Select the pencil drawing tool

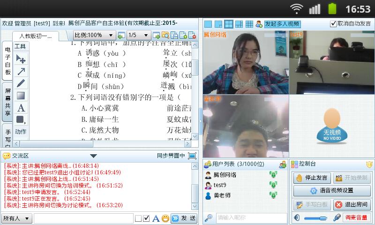point(21,83)
